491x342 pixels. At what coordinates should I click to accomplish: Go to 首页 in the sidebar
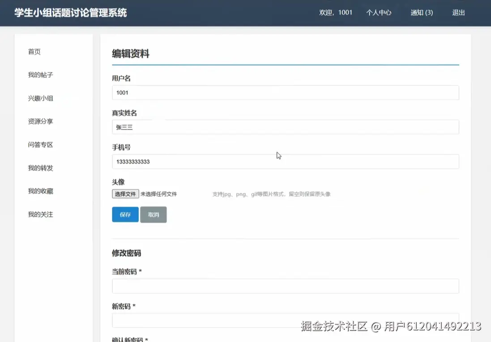pyautogui.click(x=34, y=51)
